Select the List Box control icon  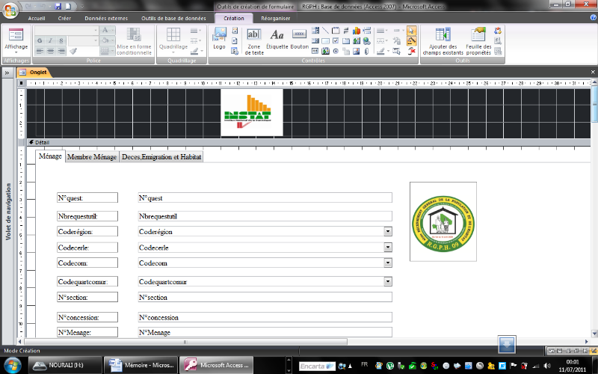[315, 40]
